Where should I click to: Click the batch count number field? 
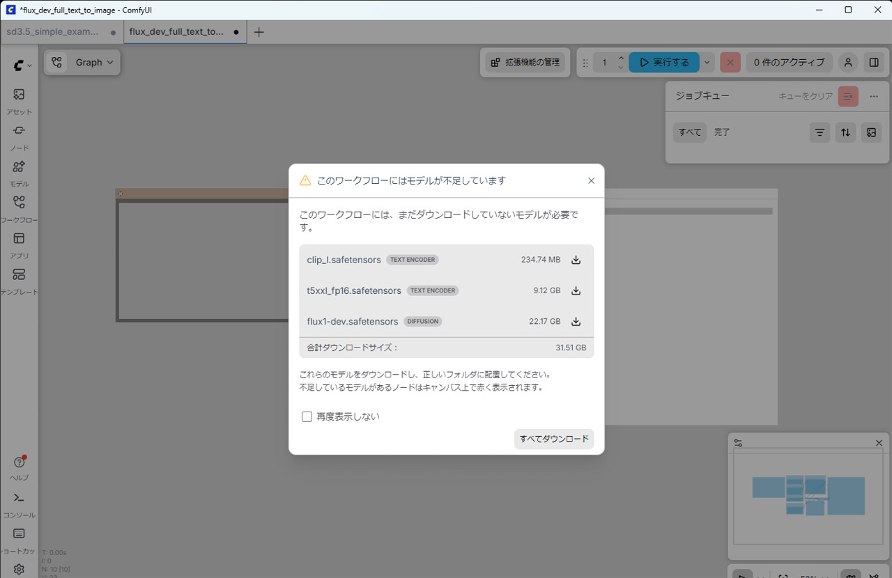pyautogui.click(x=604, y=62)
